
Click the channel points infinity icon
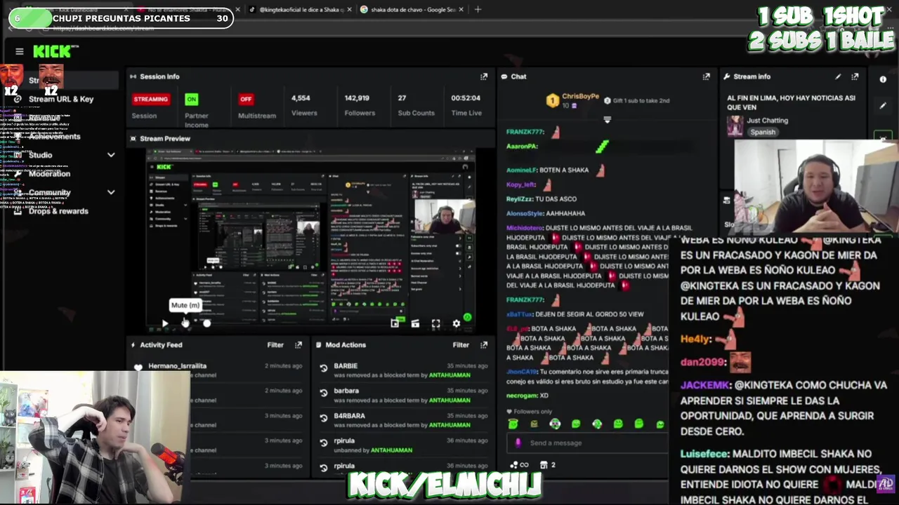(x=524, y=465)
